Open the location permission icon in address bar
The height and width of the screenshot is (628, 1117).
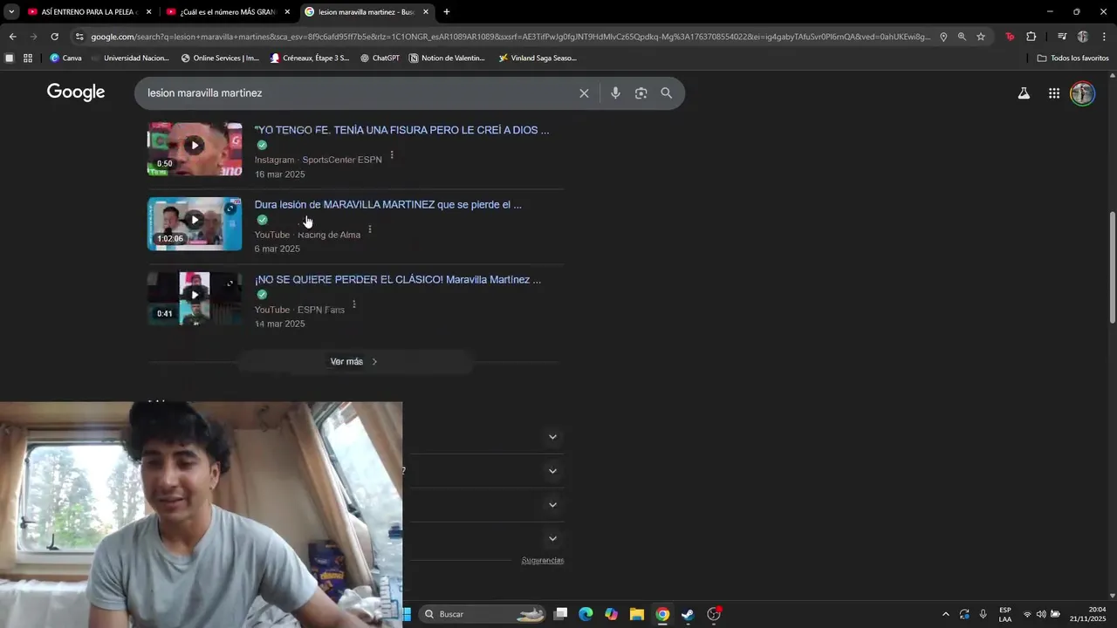tap(943, 37)
